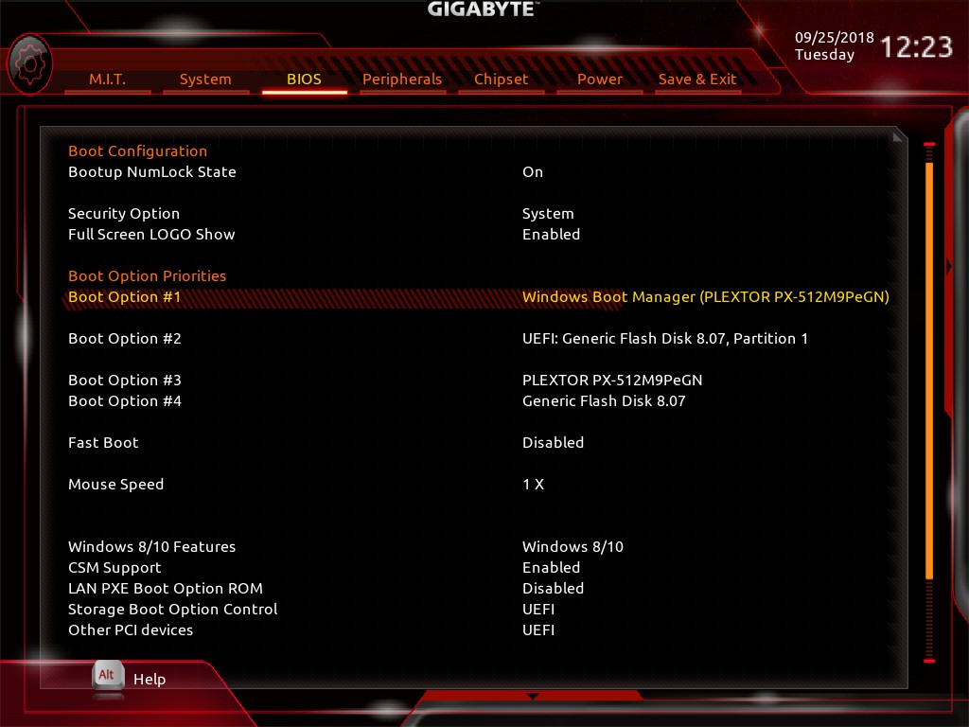Select the CSM Support label

tap(115, 568)
